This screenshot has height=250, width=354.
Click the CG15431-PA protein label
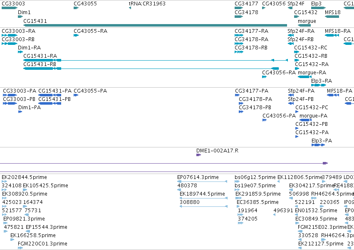pos(55,91)
